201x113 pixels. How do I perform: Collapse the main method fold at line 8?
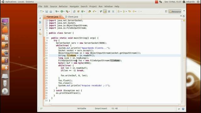[x=48, y=38]
